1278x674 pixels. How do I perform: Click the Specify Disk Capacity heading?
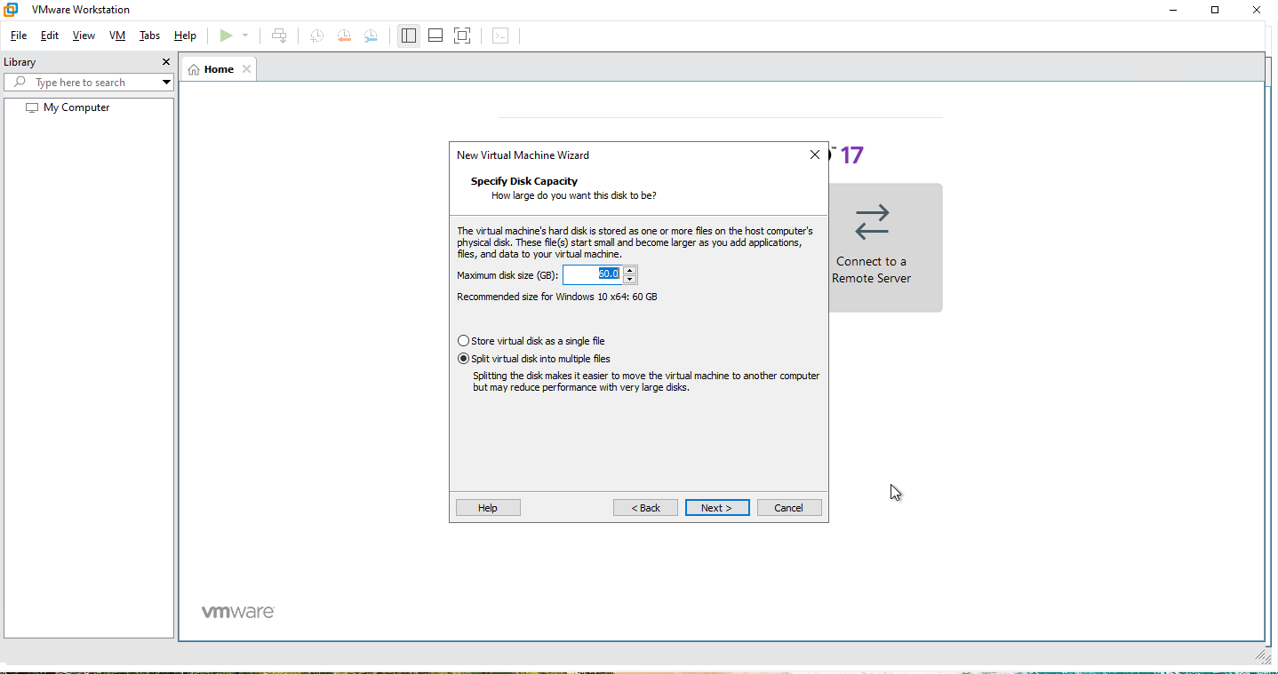click(x=524, y=181)
